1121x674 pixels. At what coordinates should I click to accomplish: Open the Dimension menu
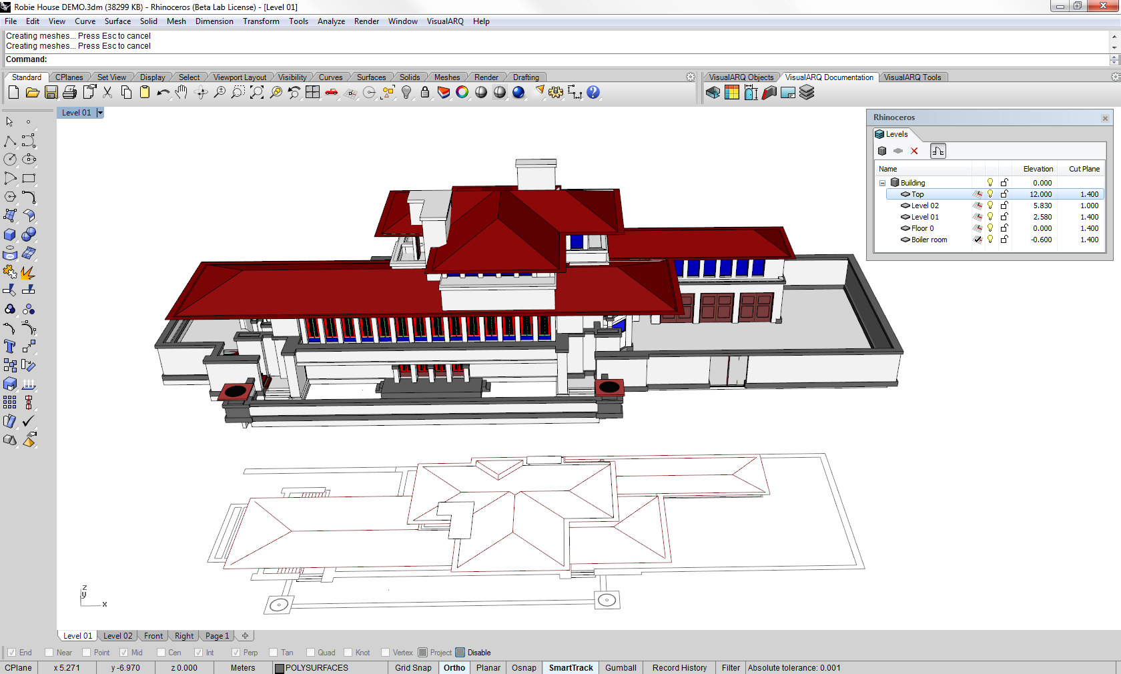click(214, 21)
